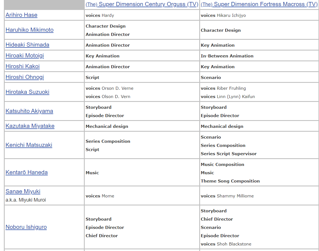This screenshot has width=319, height=251.
Task: Open Super Dimension Fortress Macross (TV) link
Action: click(259, 4)
